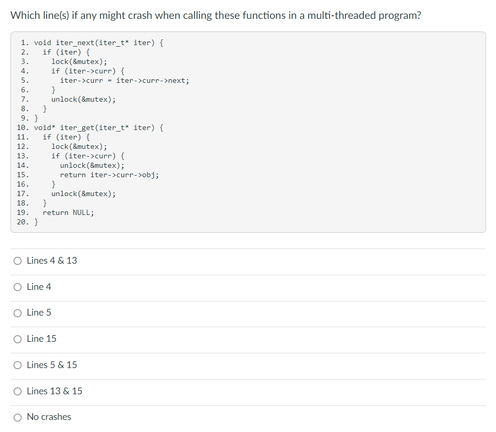Select the "Lines 4 & 13" radio button
Screen dimensions: 496x432
tap(17, 261)
